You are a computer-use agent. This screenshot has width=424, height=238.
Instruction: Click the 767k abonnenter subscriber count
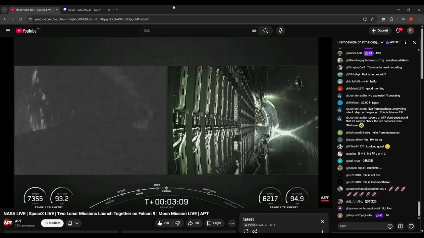point(25,226)
